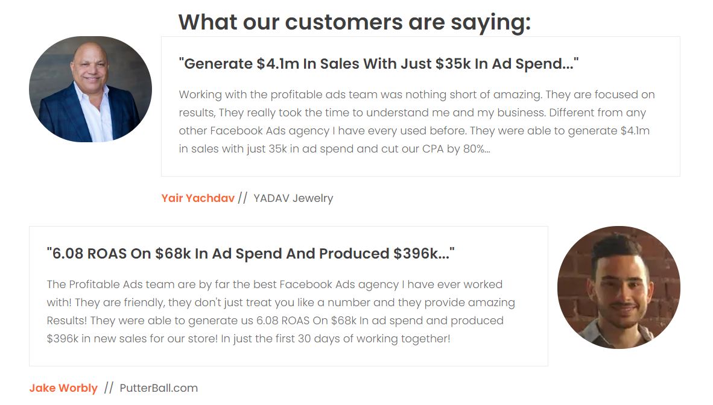Screen dimensions: 713x405
Task: Click Yair Yachdav's circular profile photo
Action: 90,89
